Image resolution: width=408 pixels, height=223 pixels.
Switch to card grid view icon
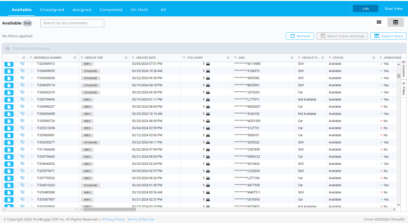click(379, 22)
